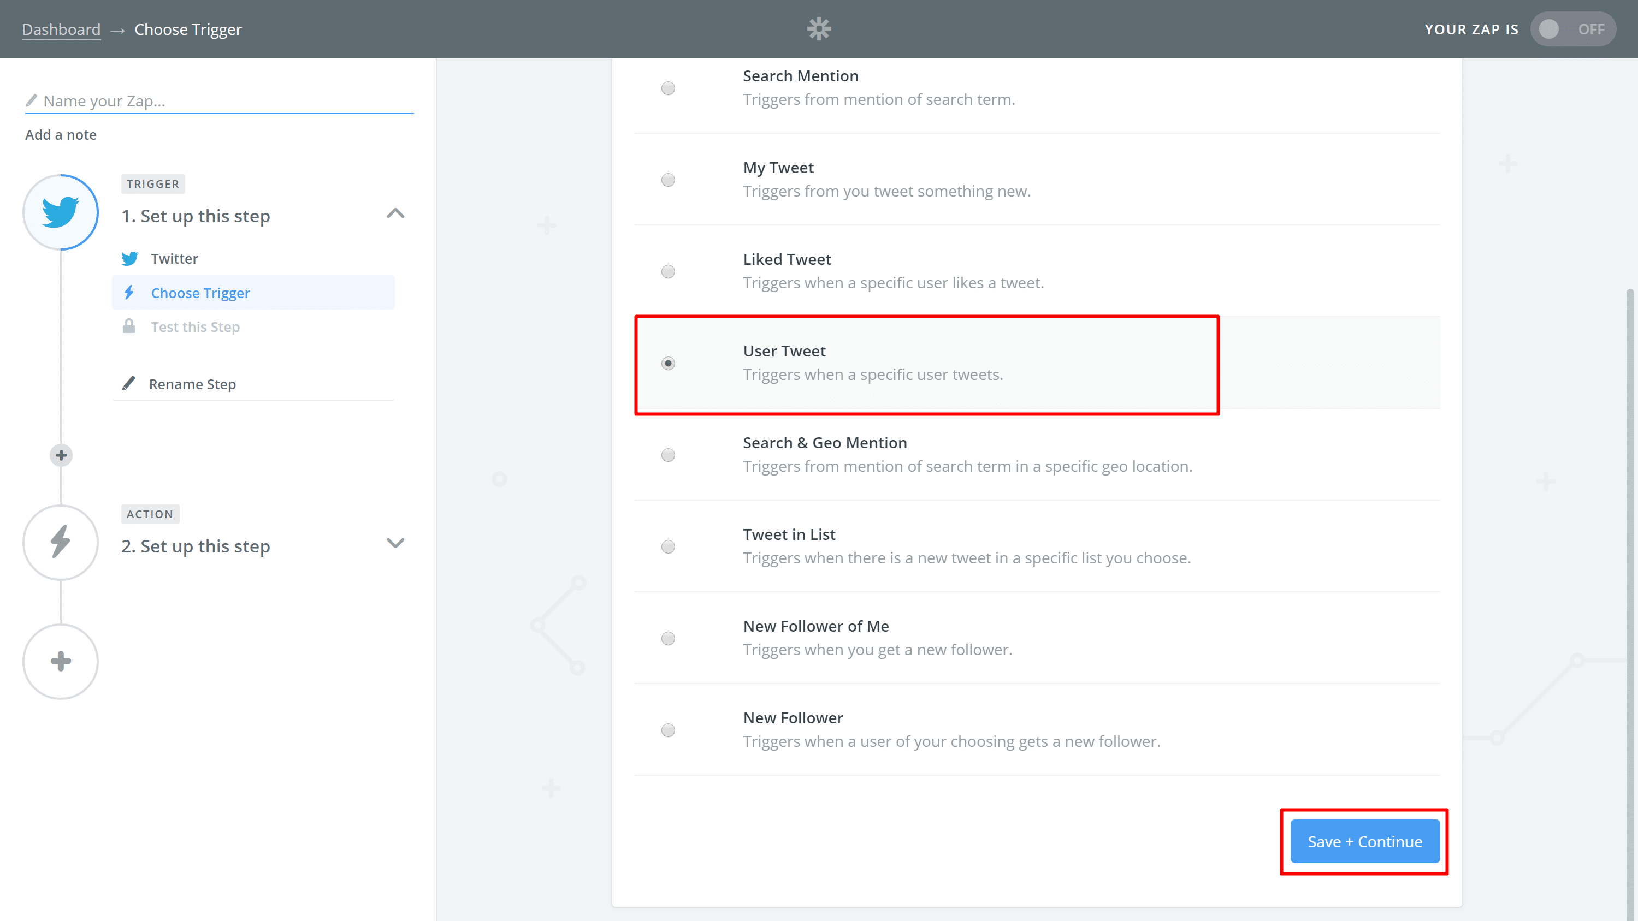Click the small Twitter bird icon in sidebar
Viewport: 1638px width, 921px height.
129,259
